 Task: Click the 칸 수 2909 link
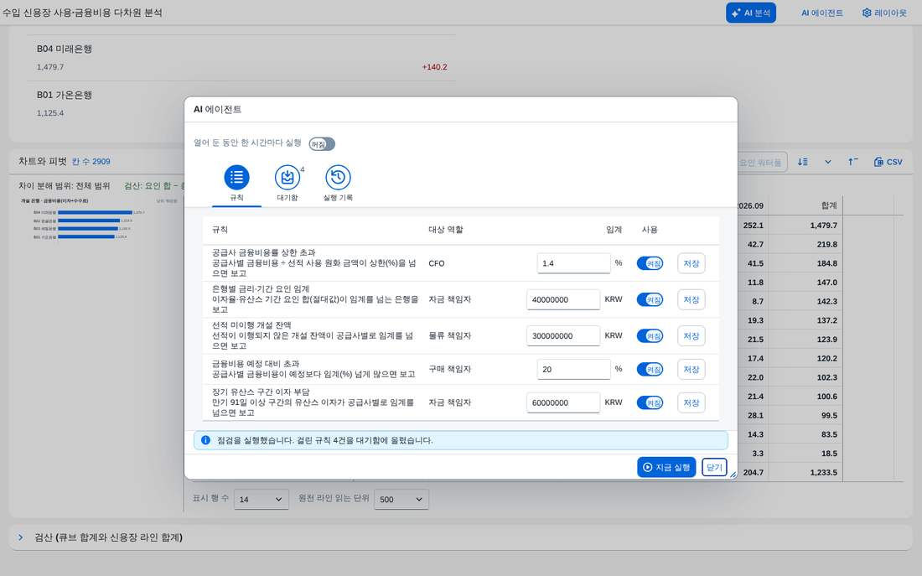point(91,161)
